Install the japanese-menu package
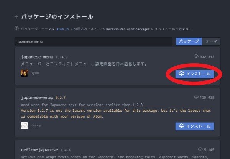This screenshot has width=230, height=159. [x=195, y=74]
